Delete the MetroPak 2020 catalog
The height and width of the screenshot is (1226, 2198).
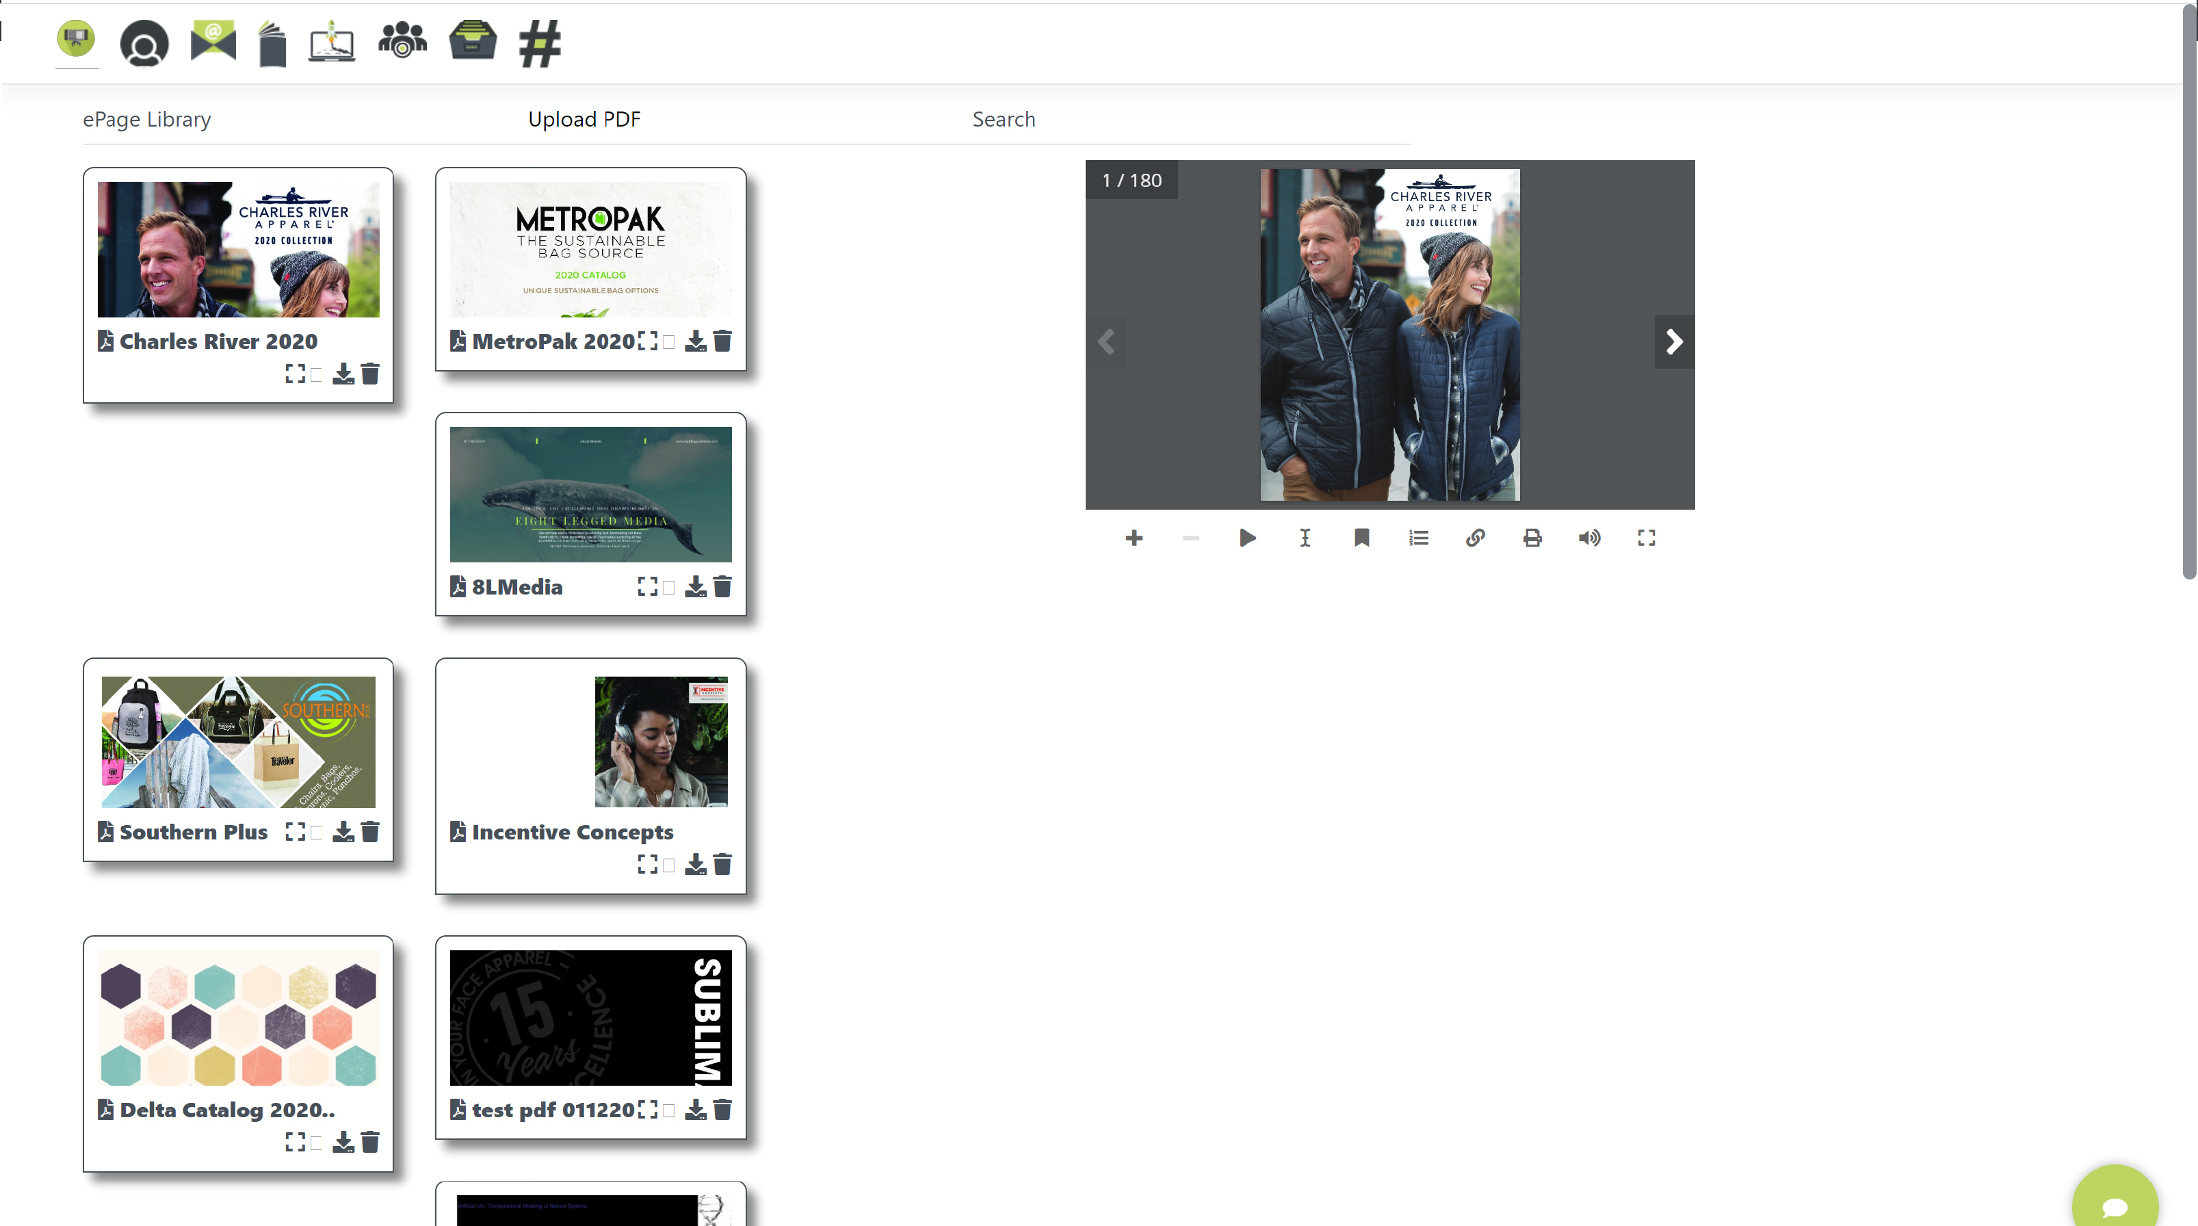[x=722, y=341]
